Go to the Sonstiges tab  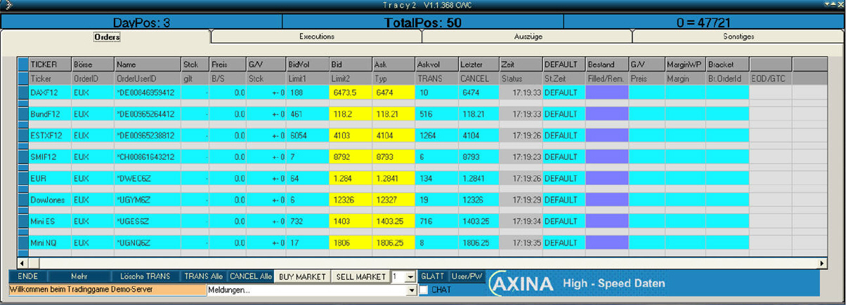click(738, 36)
